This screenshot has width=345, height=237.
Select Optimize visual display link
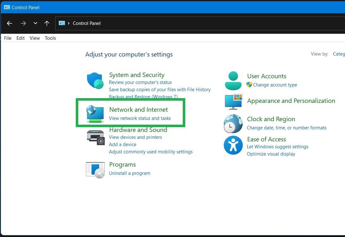(271, 154)
